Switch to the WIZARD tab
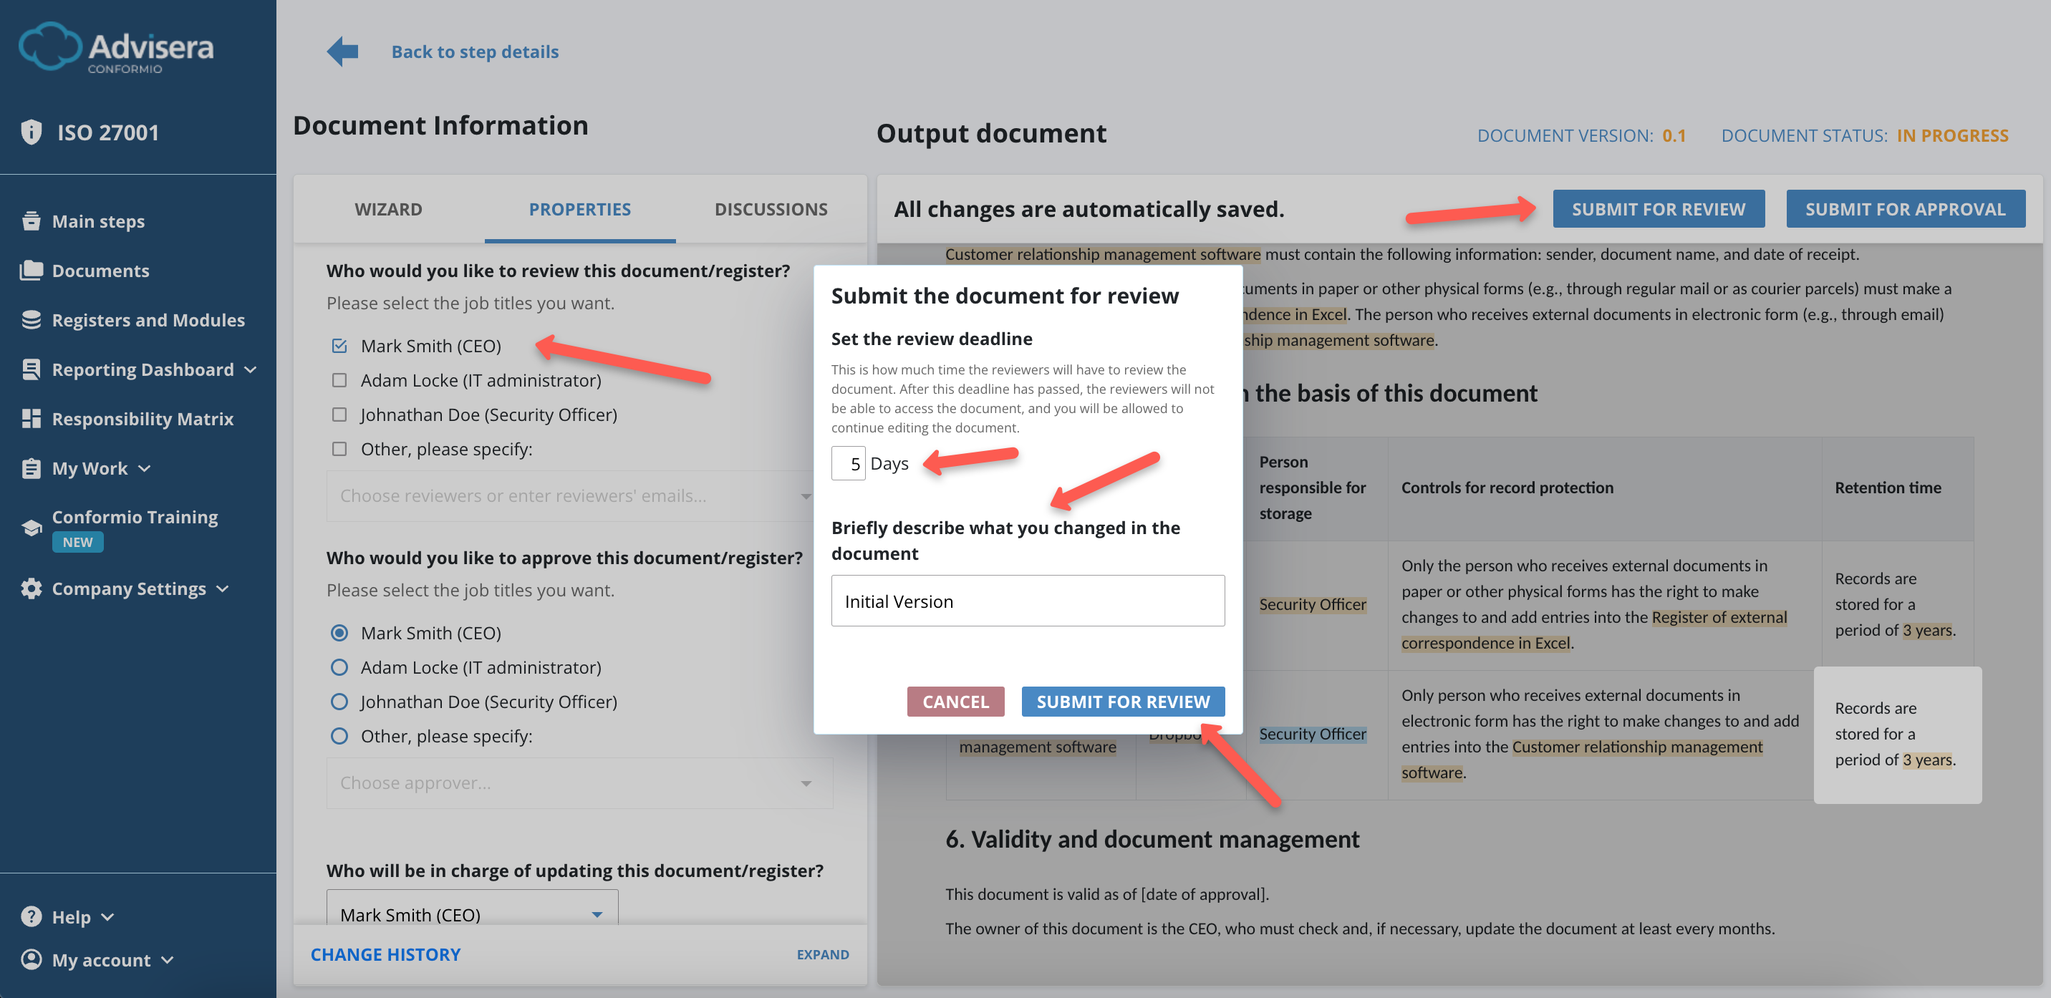 (387, 208)
